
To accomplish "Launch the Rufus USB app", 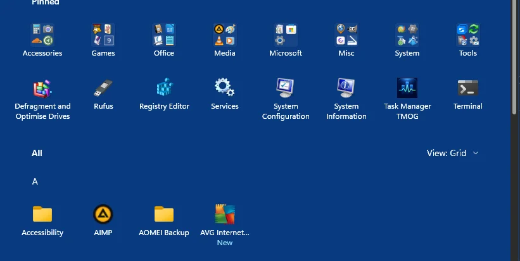I will pos(103,95).
